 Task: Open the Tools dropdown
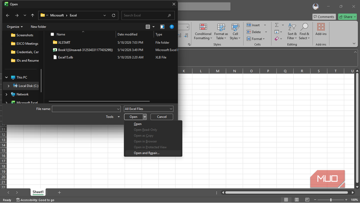(x=113, y=117)
